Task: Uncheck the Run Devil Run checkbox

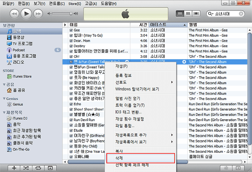Action: pyautogui.click(x=71, y=120)
